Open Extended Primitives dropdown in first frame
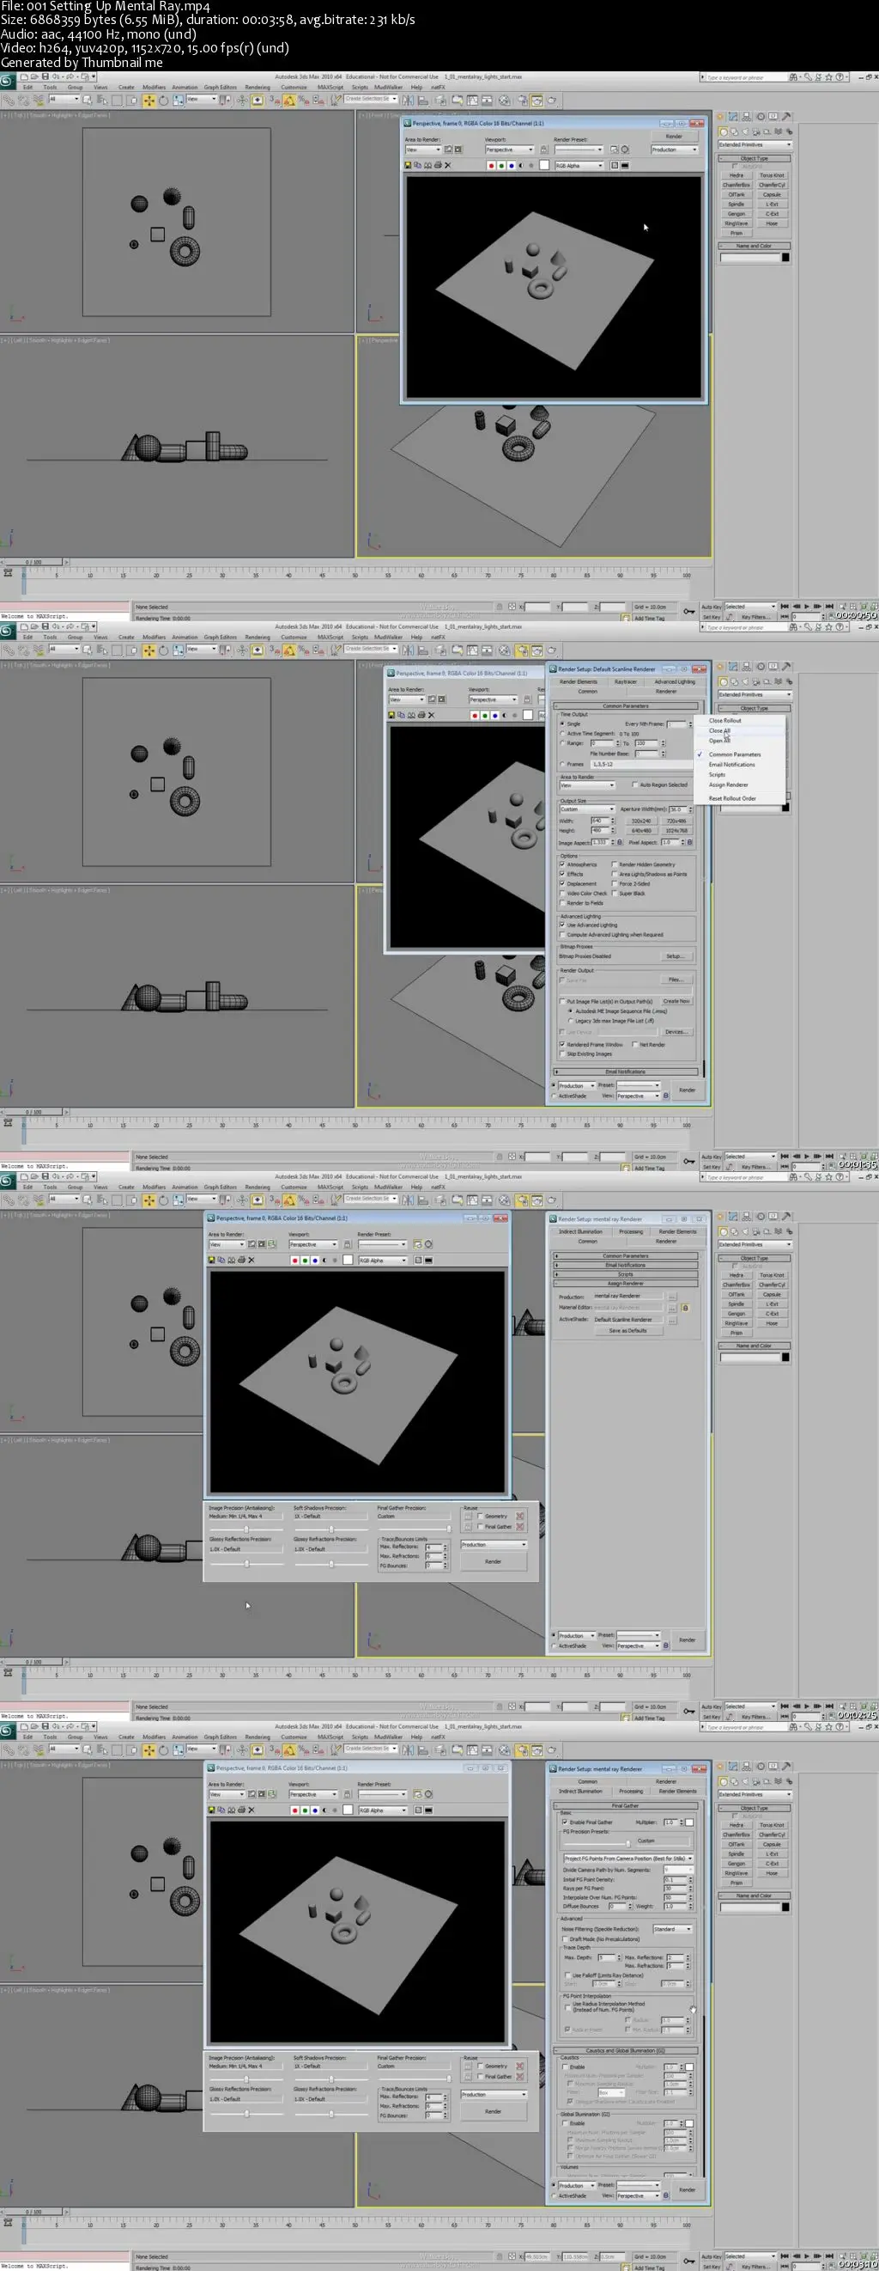 coord(755,144)
